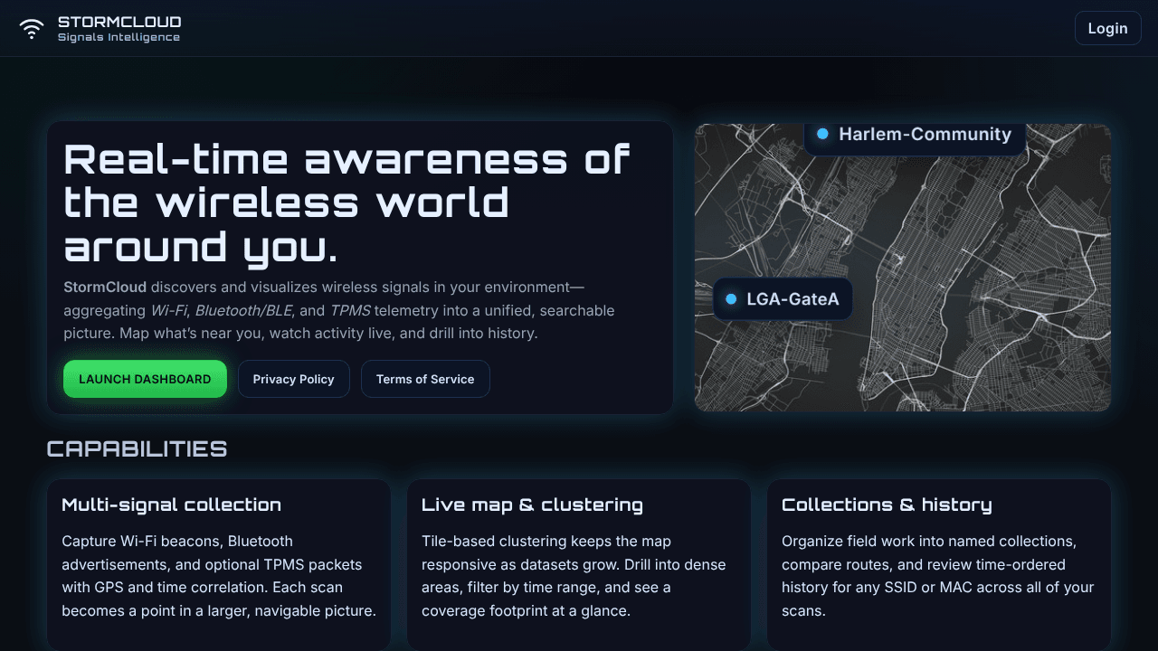The image size is (1158, 651).
Task: Click the 'Real-time awareness' hero headline
Action: tap(346, 203)
